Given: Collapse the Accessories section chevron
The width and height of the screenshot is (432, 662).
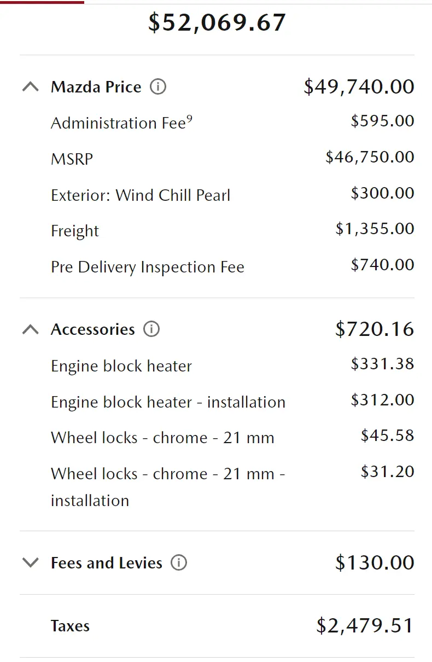Looking at the screenshot, I should [x=31, y=329].
